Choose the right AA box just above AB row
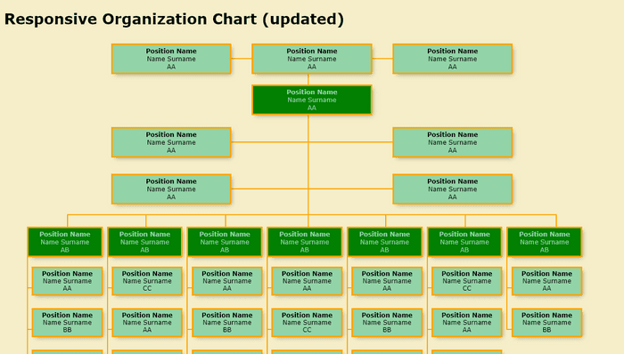The image size is (624, 354). (x=453, y=189)
